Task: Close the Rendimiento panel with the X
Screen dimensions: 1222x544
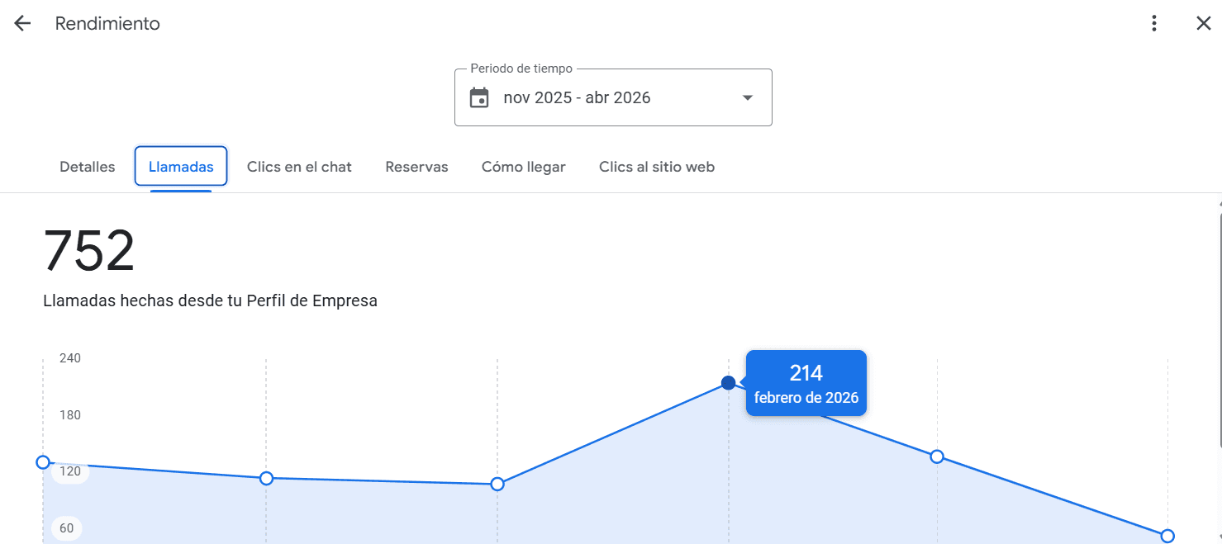Action: 1204,24
